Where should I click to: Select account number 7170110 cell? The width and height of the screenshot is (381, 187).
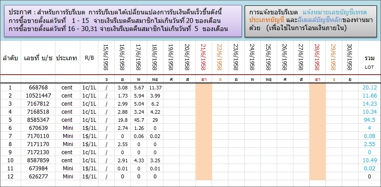click(x=38, y=136)
